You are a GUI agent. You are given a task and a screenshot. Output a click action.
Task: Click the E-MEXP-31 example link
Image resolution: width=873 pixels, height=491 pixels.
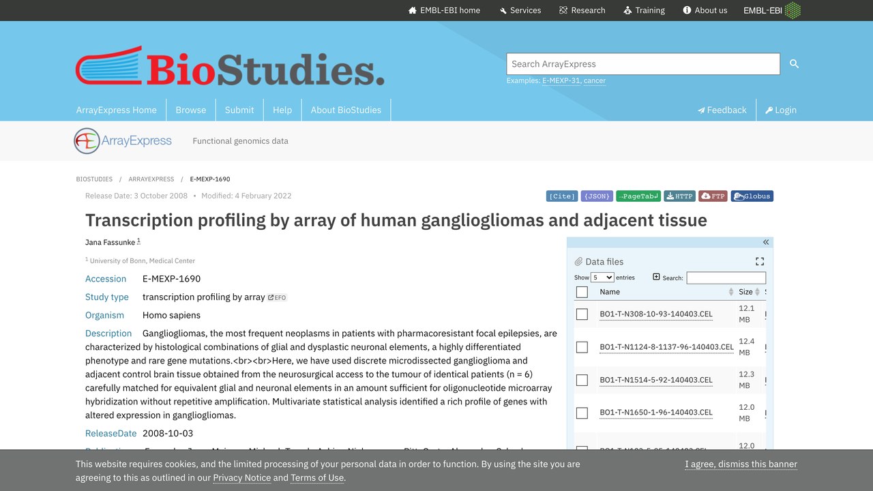point(561,80)
